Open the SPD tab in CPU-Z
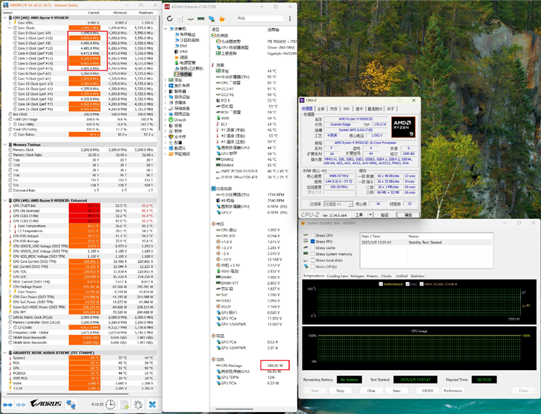This screenshot has height=414, width=541. tap(345, 108)
